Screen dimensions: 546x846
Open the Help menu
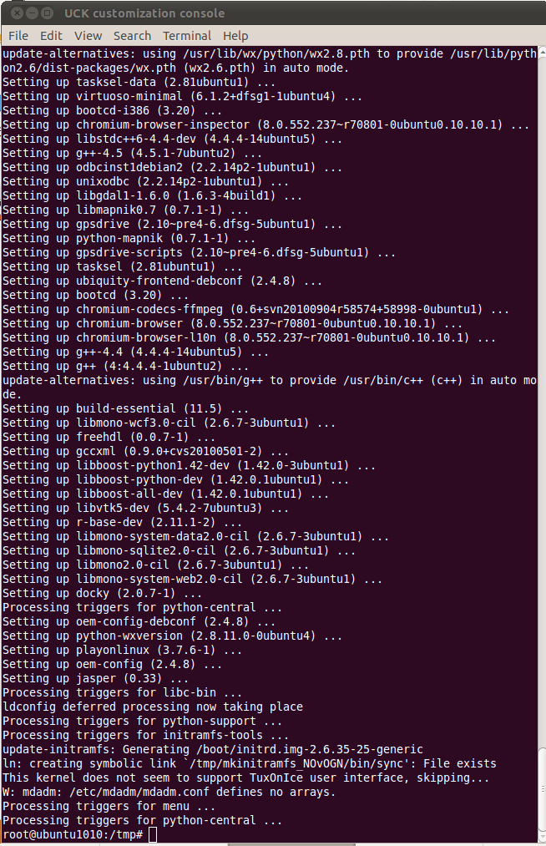pos(235,36)
